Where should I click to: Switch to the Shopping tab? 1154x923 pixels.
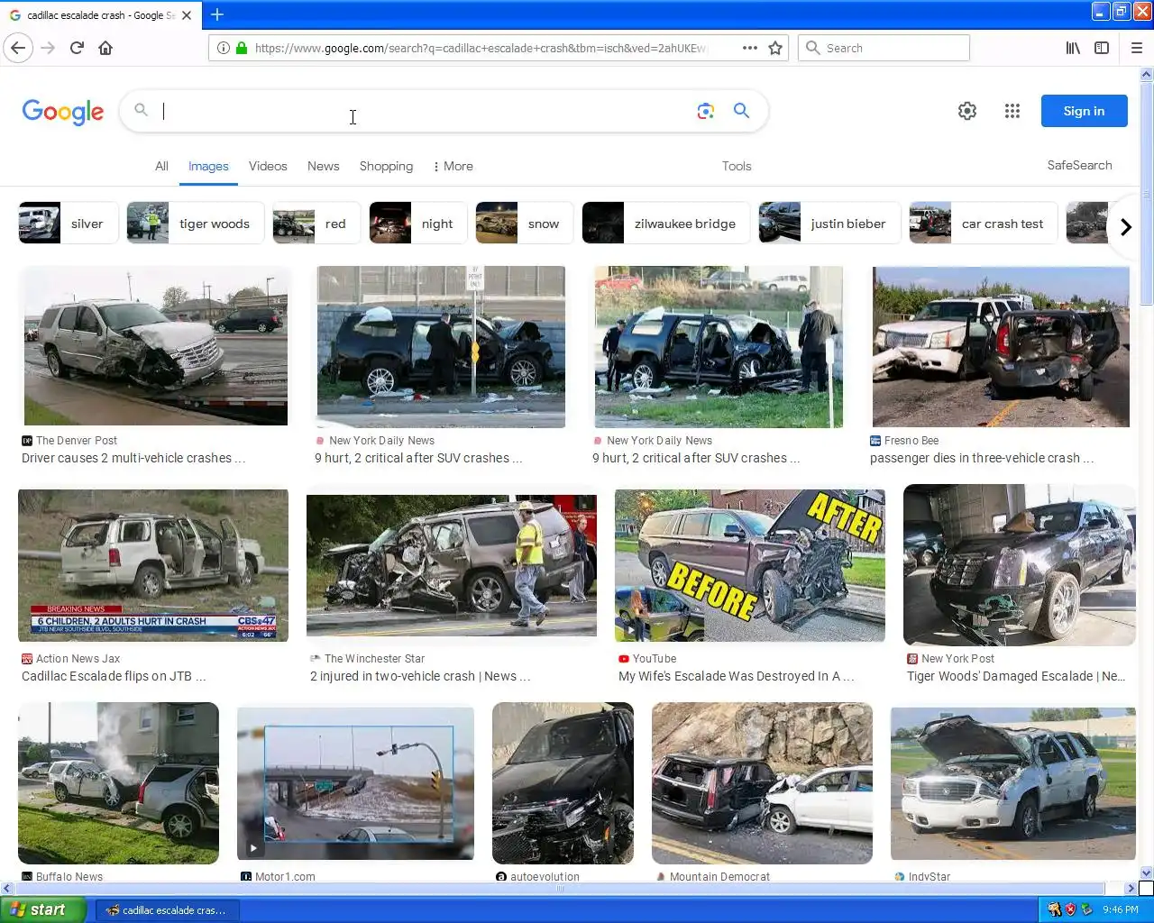pyautogui.click(x=386, y=166)
